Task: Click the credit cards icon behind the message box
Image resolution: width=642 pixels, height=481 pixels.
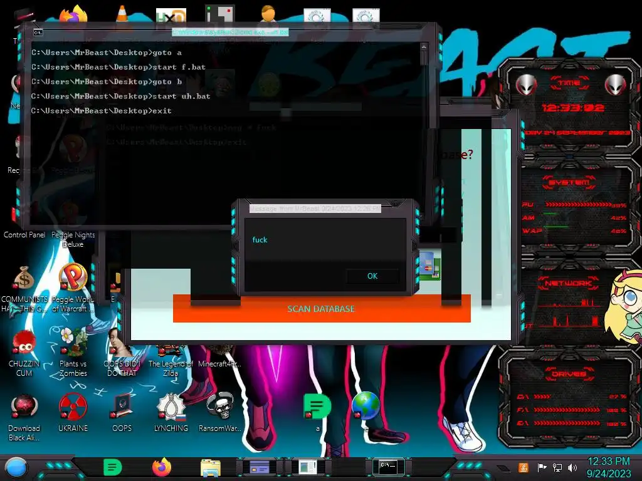Action: click(429, 266)
